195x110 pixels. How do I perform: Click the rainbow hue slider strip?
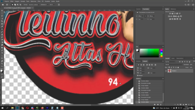[161, 53]
